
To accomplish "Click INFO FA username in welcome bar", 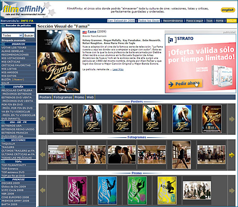I will pyautogui.click(x=27, y=21).
